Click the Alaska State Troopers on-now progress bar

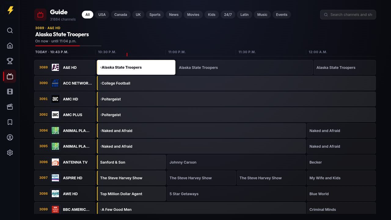68,46
